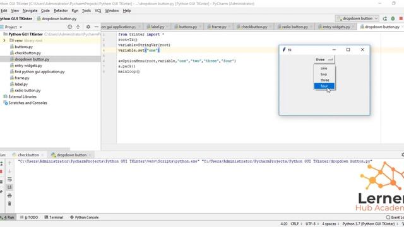Click the Collapse All icon in Project panel

[x=78, y=26]
